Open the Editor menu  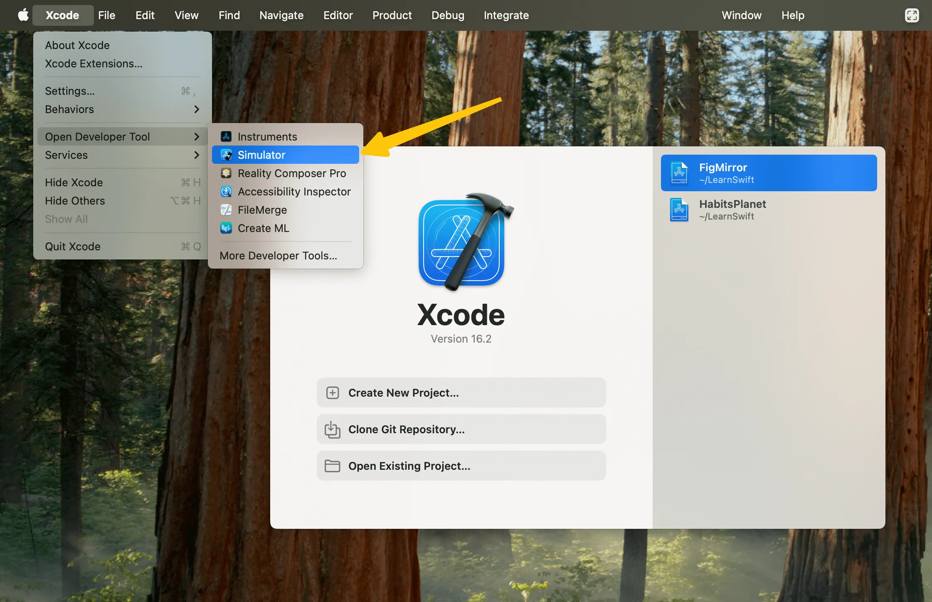[x=338, y=15]
